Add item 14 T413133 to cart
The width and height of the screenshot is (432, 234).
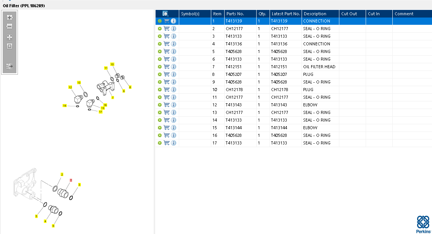click(x=167, y=120)
